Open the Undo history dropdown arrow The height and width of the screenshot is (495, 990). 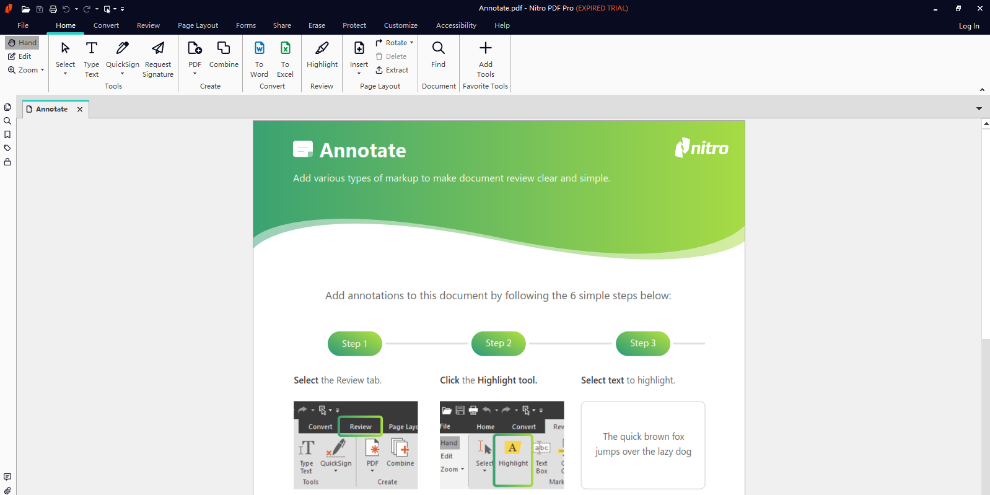point(76,9)
